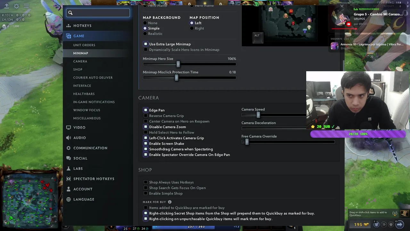Select Simple map background
410x231 pixels.
[x=145, y=28]
